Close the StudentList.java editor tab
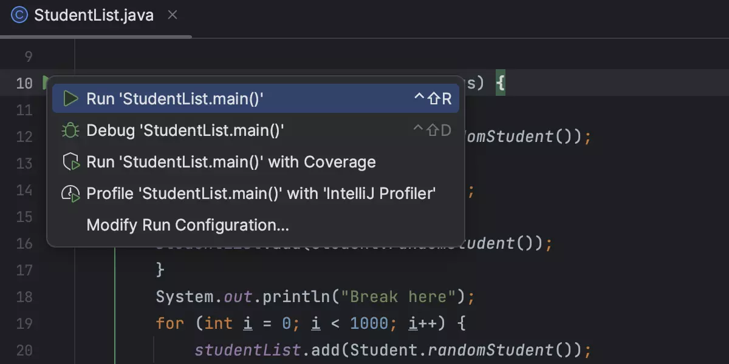 coord(173,15)
